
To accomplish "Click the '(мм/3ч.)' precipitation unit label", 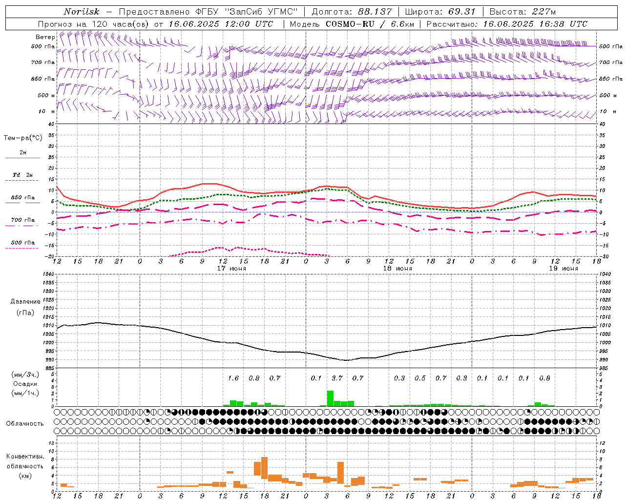I will [x=25, y=375].
